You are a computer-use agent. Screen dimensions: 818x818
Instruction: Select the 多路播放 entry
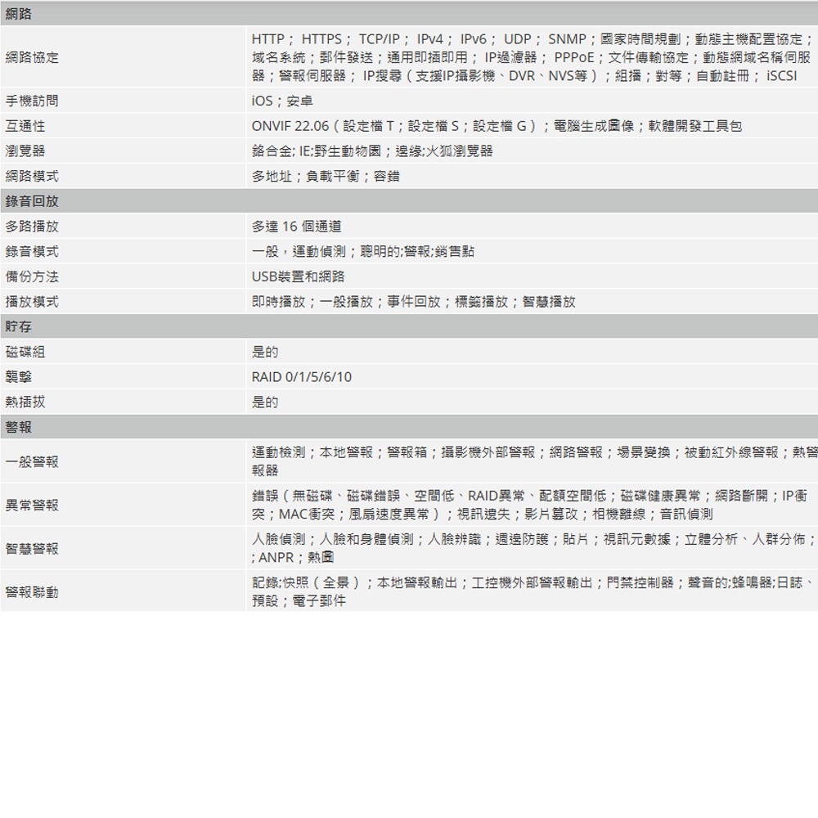click(x=25, y=226)
